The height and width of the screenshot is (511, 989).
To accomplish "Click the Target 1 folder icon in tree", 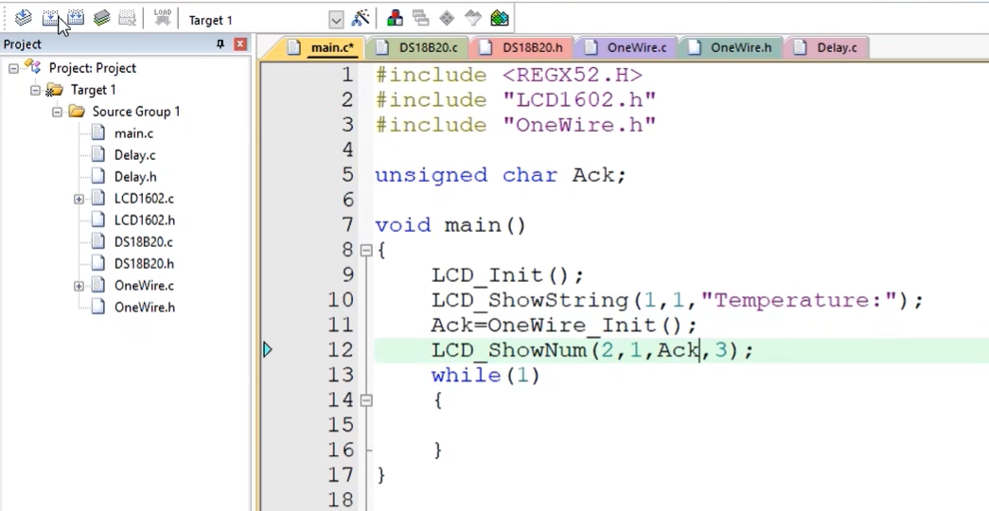I will point(54,90).
